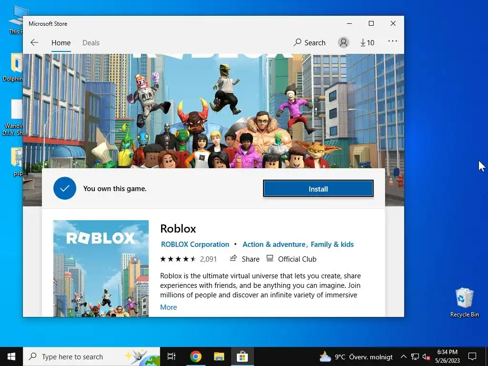488x366 pixels.
Task: Open the Roblox Official Club
Action: point(292,259)
